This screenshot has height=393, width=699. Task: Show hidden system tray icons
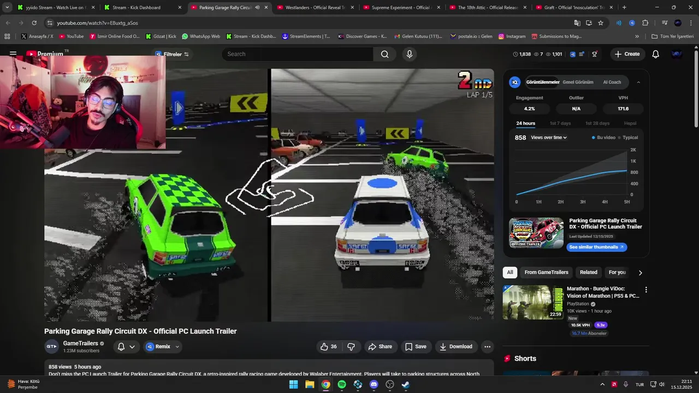point(602,384)
